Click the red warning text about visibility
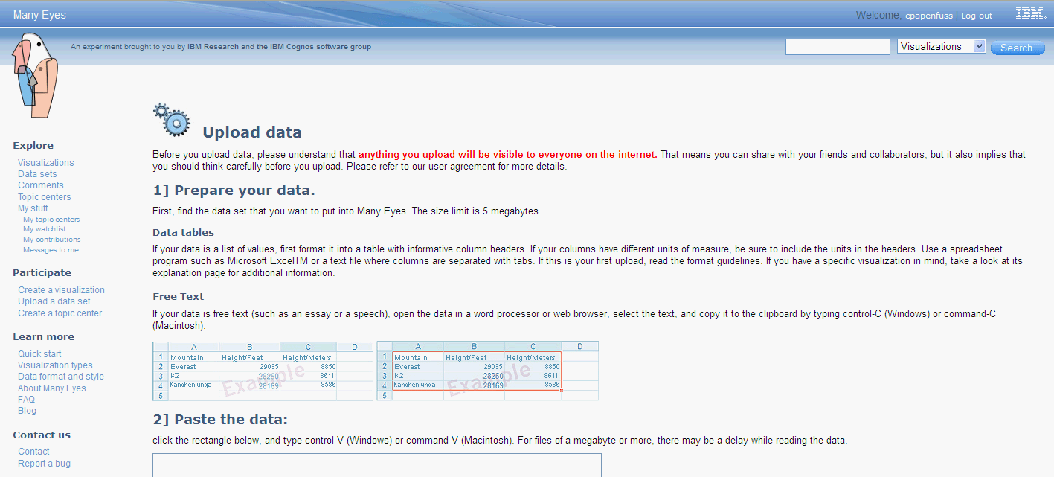This screenshot has height=477, width=1054. click(x=508, y=155)
